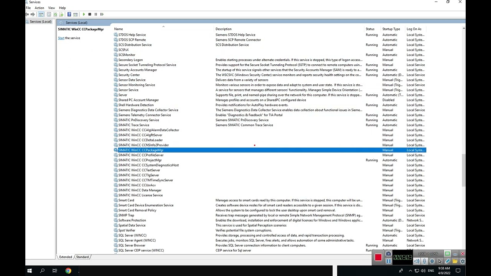Open recorder settings gear icon
Screen dimensions: 491x276
[462, 261]
